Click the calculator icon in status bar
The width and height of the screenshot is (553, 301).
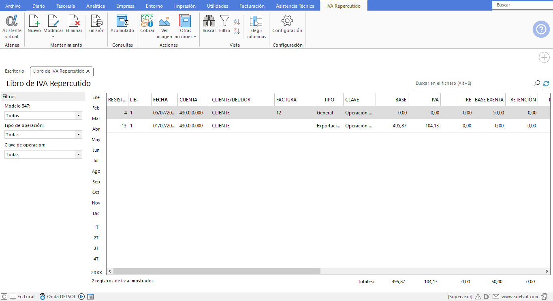(x=90, y=297)
